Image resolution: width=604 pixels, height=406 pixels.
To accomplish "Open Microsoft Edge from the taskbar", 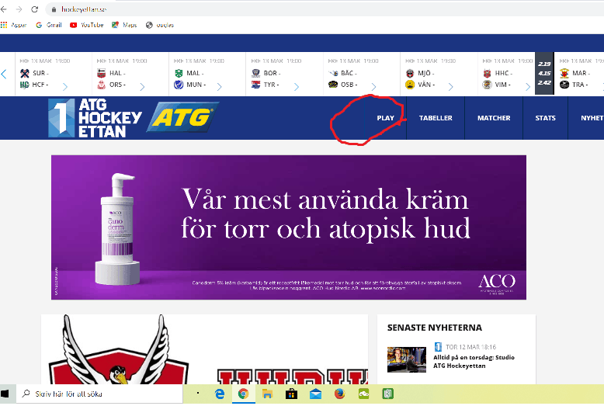I will tap(220, 394).
